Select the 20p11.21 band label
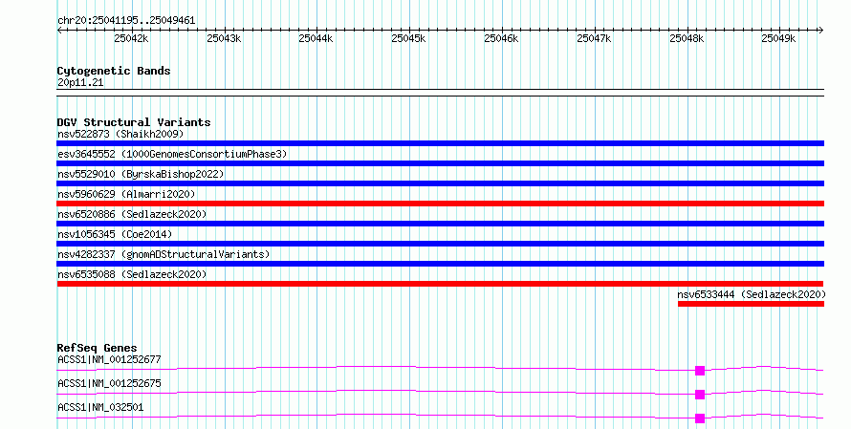Viewport: 851px width, 429px height. [x=80, y=83]
